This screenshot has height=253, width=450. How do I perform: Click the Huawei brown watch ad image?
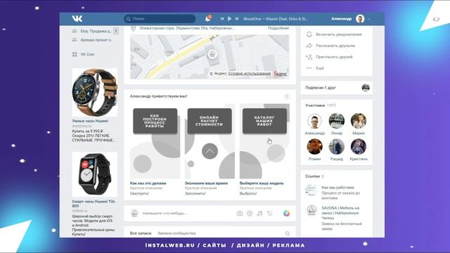[x=95, y=92]
